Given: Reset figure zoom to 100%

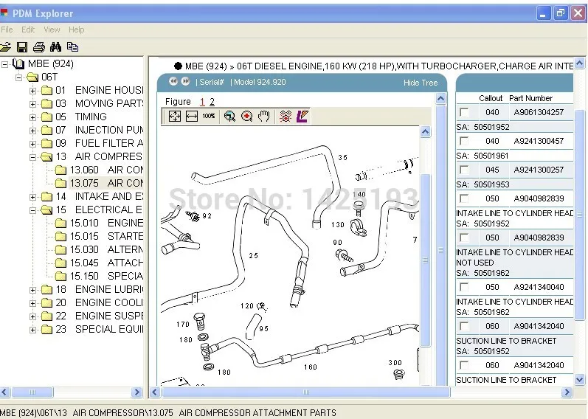Looking at the screenshot, I should tap(209, 117).
